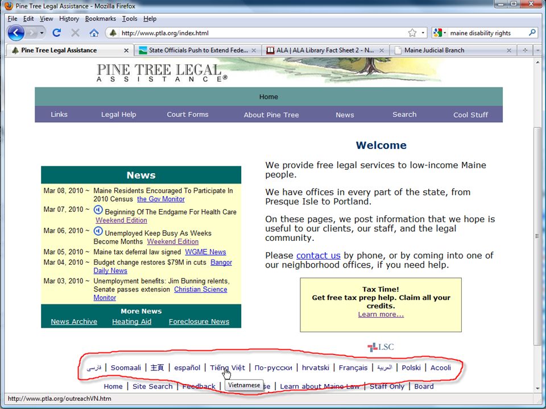This screenshot has width=546, height=409.
Task: Click the LSC logo
Action: 380,347
